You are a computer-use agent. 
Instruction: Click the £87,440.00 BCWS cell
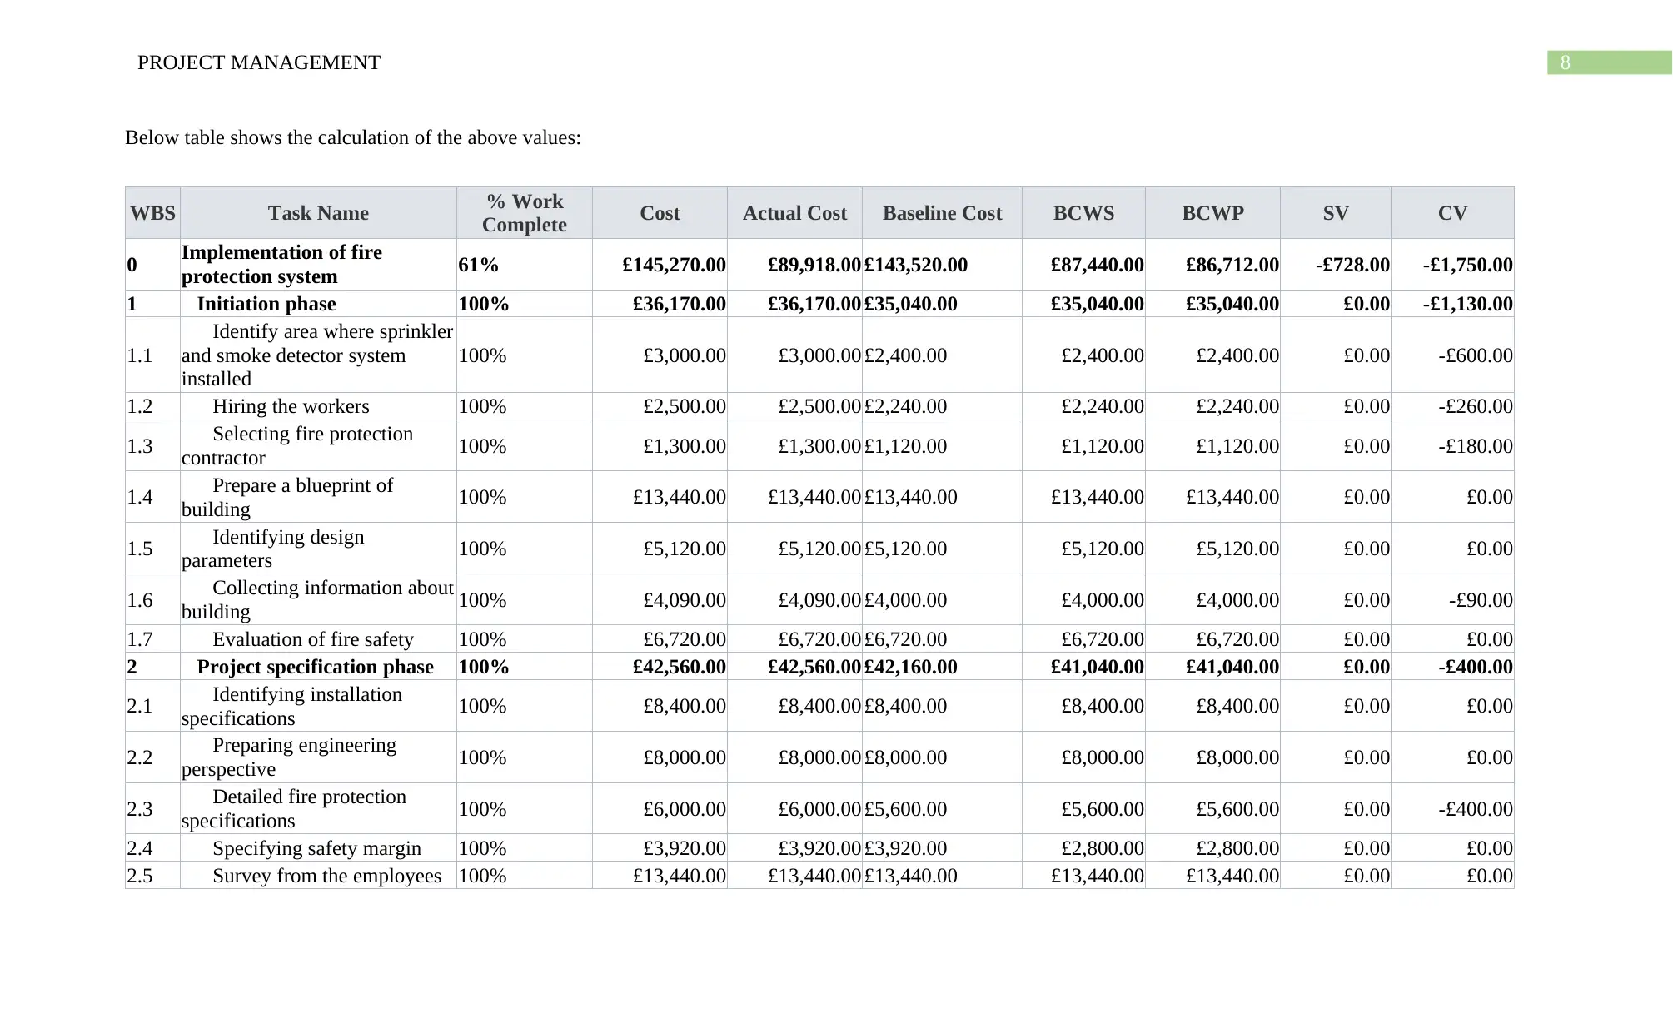tap(1083, 265)
